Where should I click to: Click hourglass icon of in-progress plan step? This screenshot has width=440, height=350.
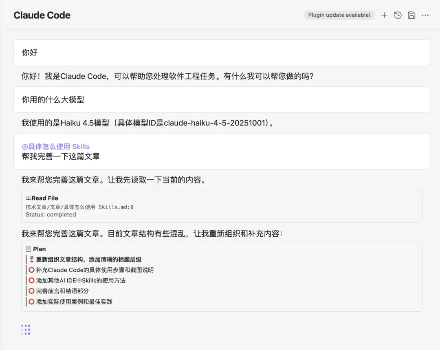(31, 260)
